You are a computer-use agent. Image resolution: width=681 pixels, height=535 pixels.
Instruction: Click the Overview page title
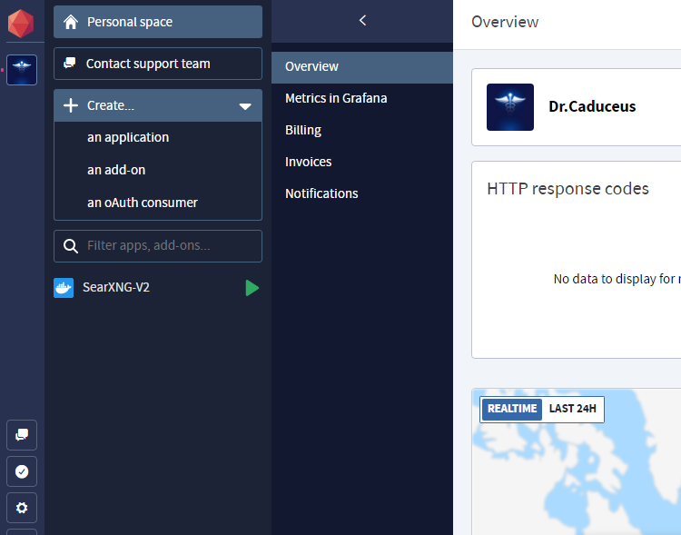[505, 22]
